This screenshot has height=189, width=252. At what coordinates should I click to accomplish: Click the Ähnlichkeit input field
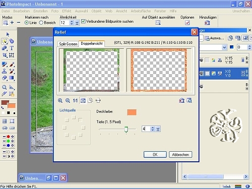pyautogui.click(x=65, y=23)
